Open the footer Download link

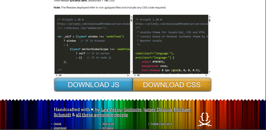[x=60, y=128]
